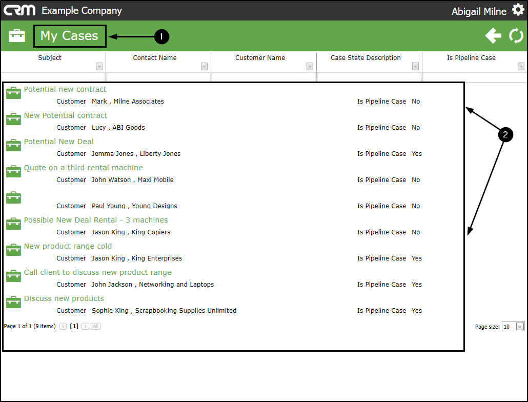Go to the next page arrow
Image resolution: width=528 pixels, height=402 pixels.
85,326
